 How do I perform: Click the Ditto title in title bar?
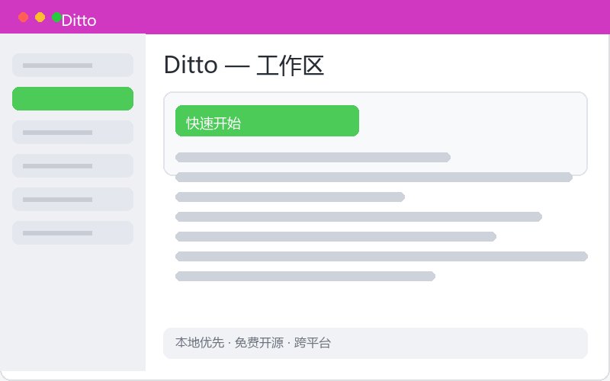coord(79,21)
